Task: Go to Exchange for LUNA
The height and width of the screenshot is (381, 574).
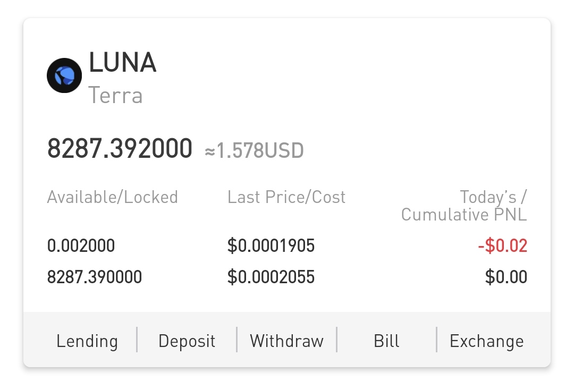Action: pos(486,341)
